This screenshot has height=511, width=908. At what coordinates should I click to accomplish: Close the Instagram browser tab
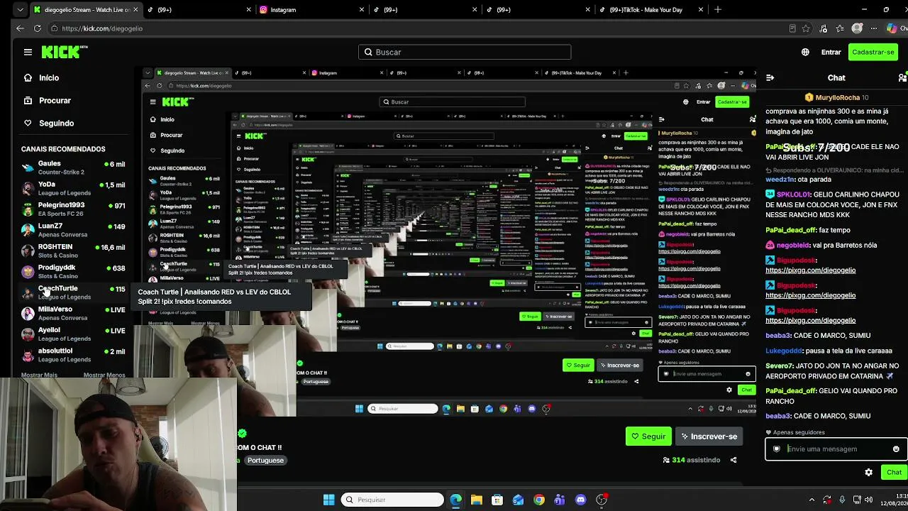[x=362, y=10]
